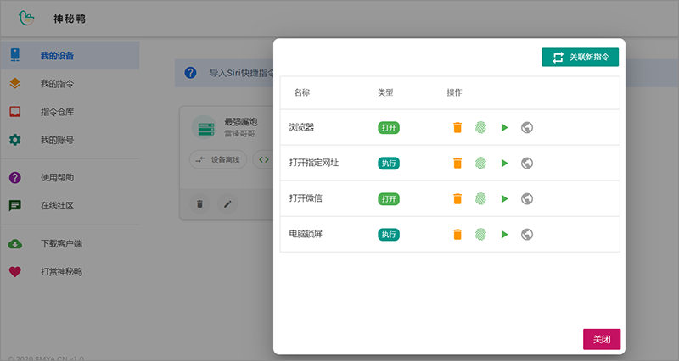Select 下载客户端 in the sidebar
This screenshot has width=679, height=361.
[x=61, y=244]
